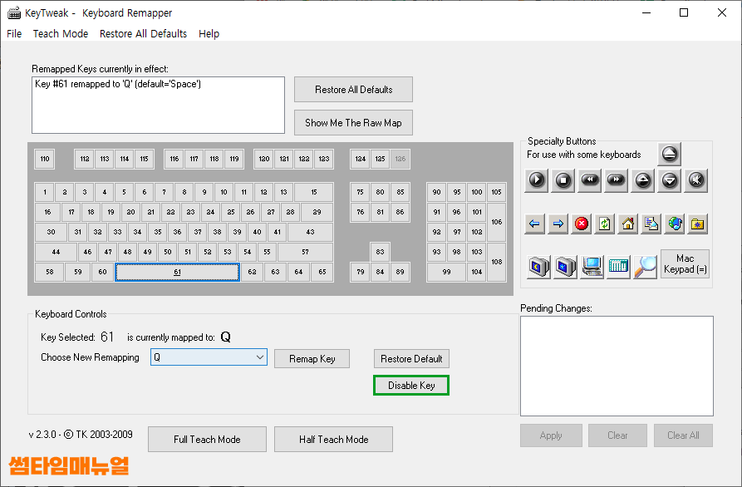Select the Previous Track specialty button

pyautogui.click(x=590, y=180)
